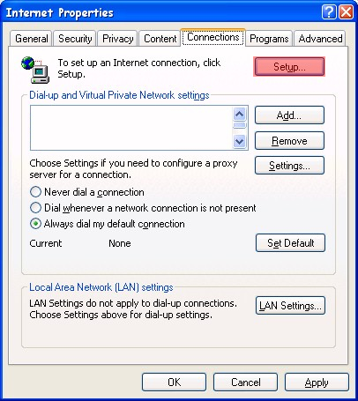Open the Security tab
This screenshot has height=401, width=358.
[75, 39]
